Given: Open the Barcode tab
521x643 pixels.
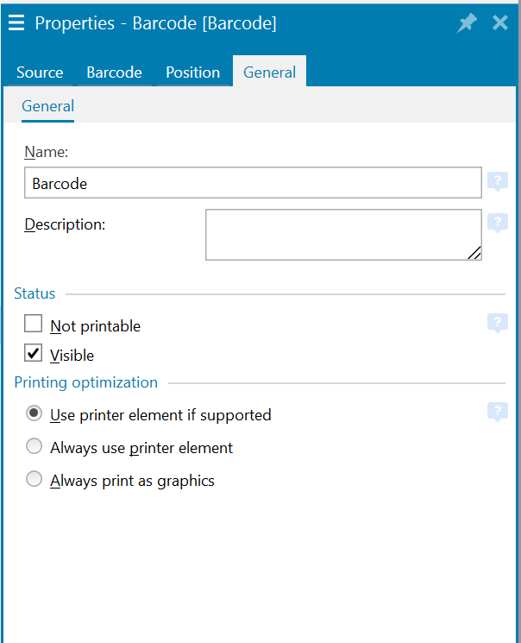Looking at the screenshot, I should pos(114,72).
